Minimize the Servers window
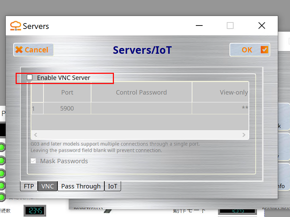The image size is (290, 217). tap(199, 26)
